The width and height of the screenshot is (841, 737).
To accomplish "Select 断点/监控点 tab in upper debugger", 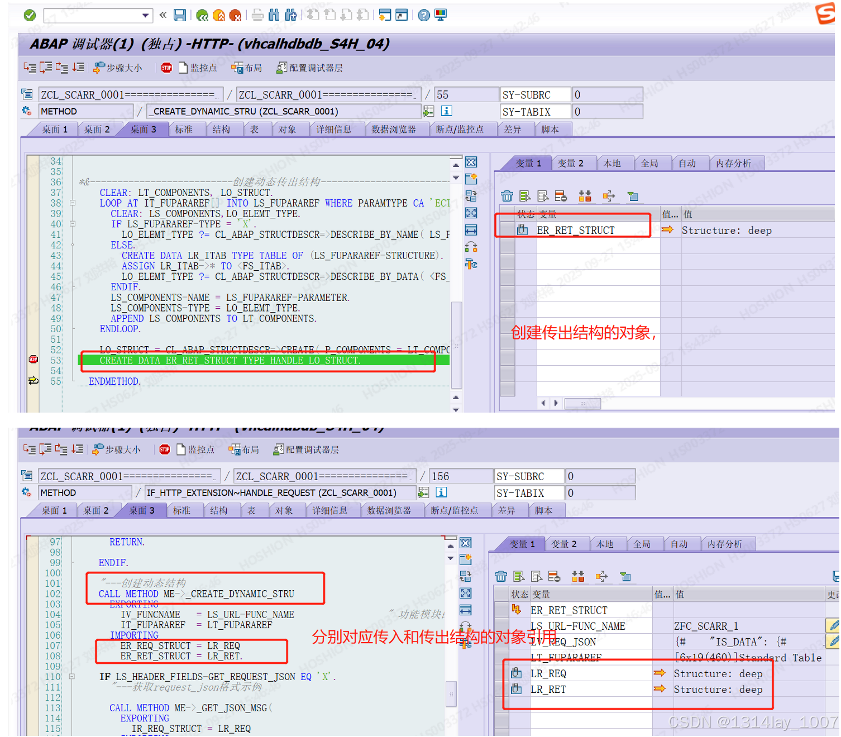I will (x=460, y=130).
